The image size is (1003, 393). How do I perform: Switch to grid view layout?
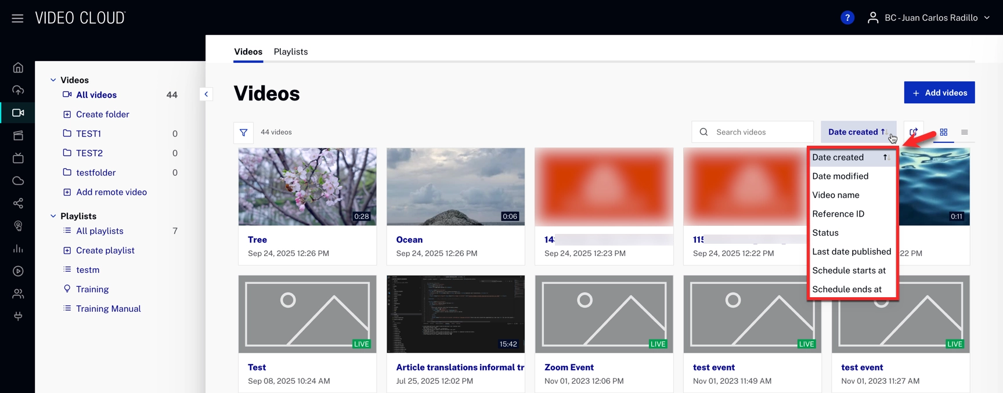(x=943, y=132)
